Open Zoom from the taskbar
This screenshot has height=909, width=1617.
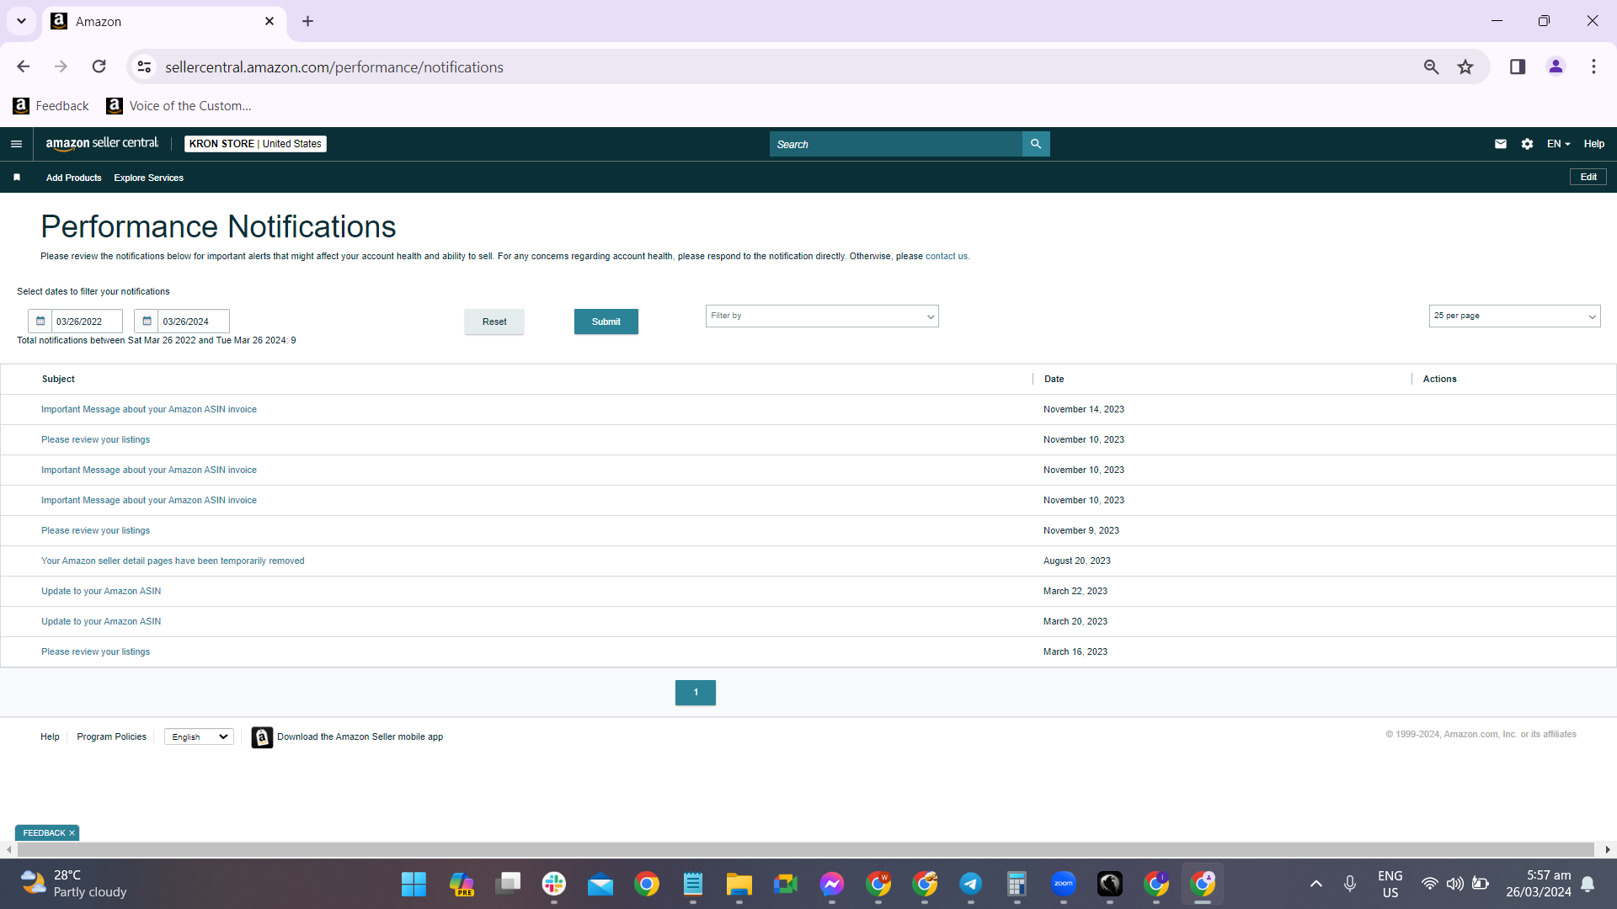1064,884
